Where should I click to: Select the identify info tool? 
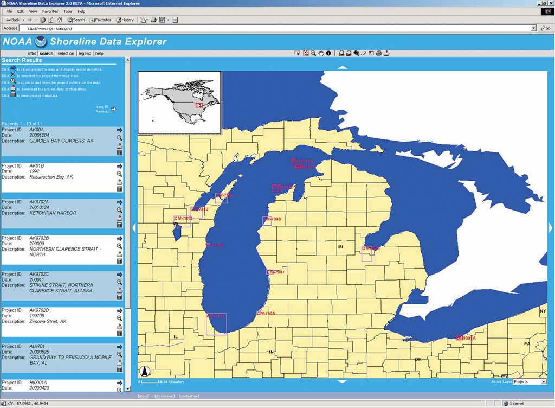pos(328,53)
